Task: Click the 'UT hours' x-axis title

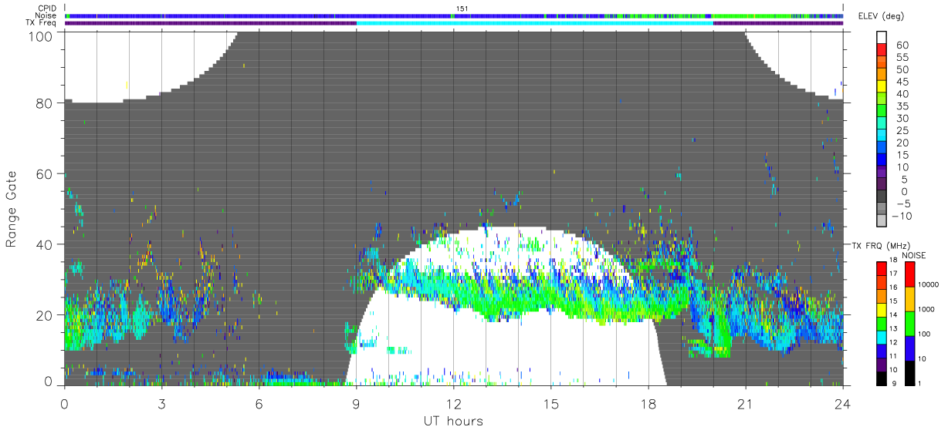Action: pos(453,421)
